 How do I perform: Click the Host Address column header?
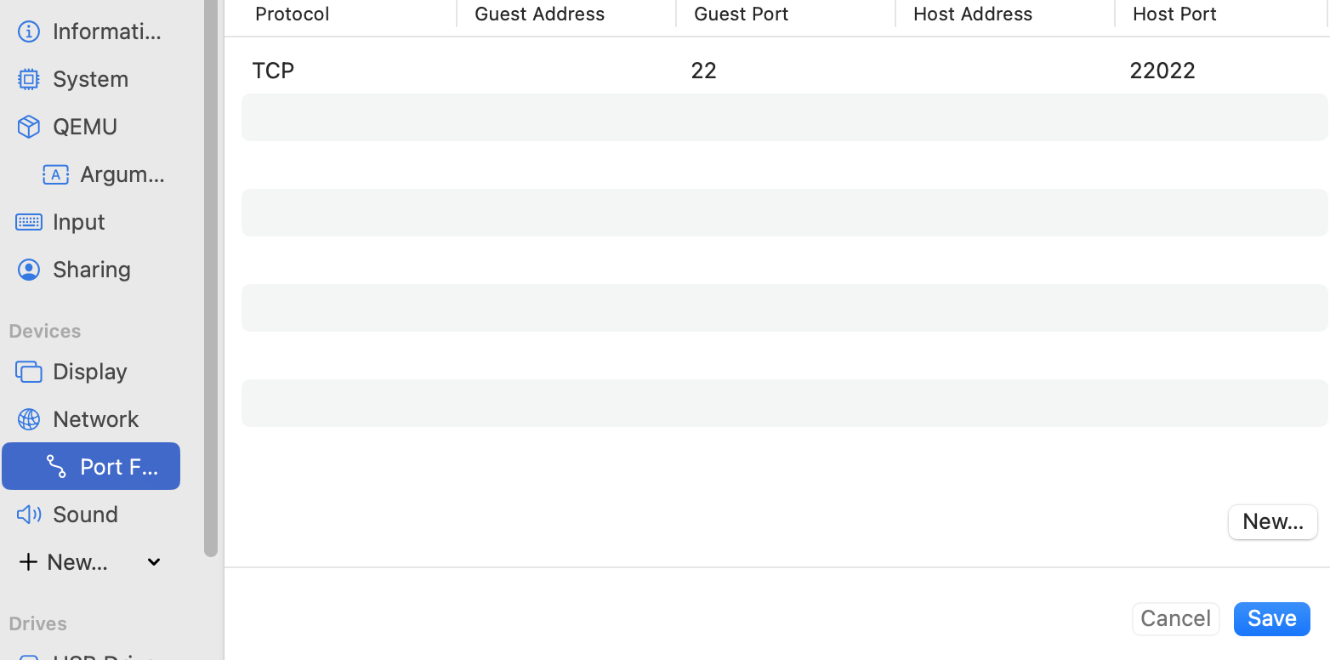click(973, 14)
